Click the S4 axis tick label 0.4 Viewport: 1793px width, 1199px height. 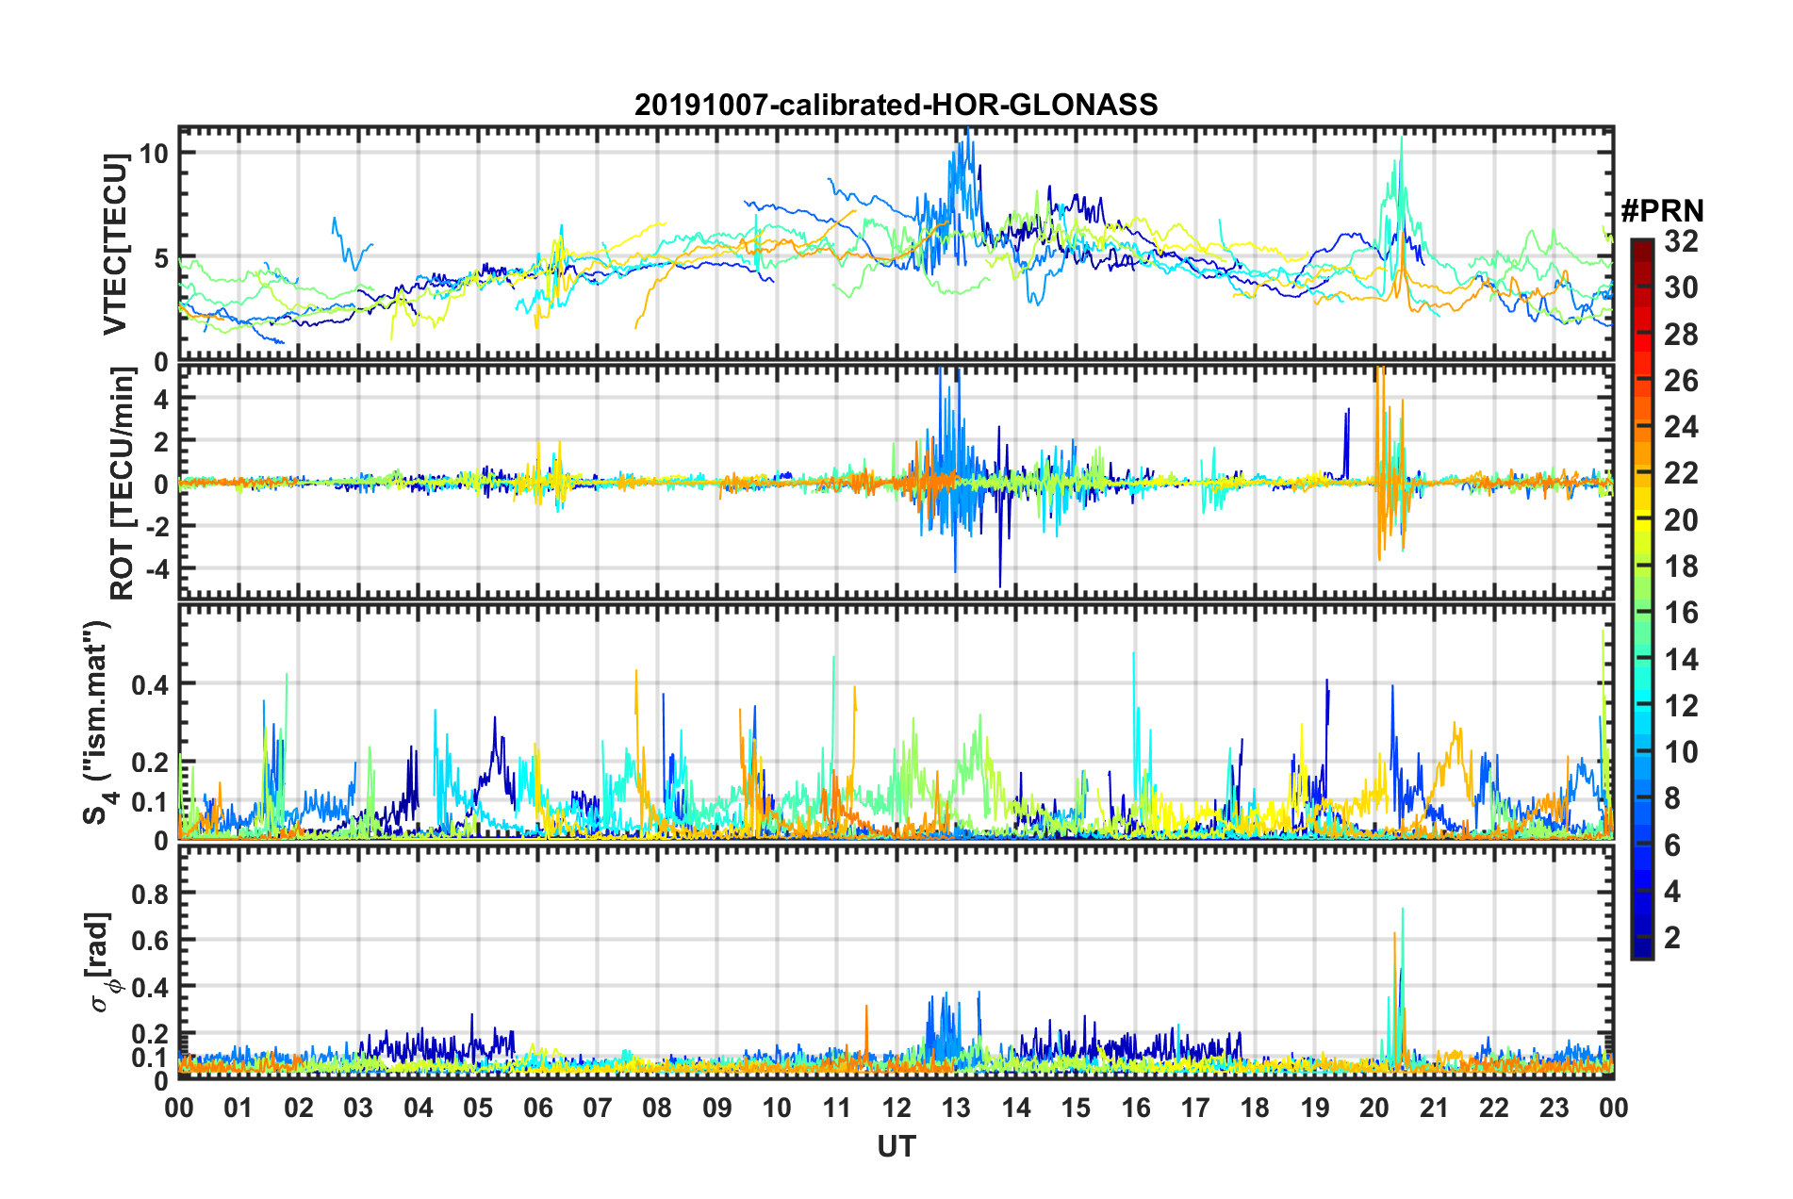(x=150, y=684)
